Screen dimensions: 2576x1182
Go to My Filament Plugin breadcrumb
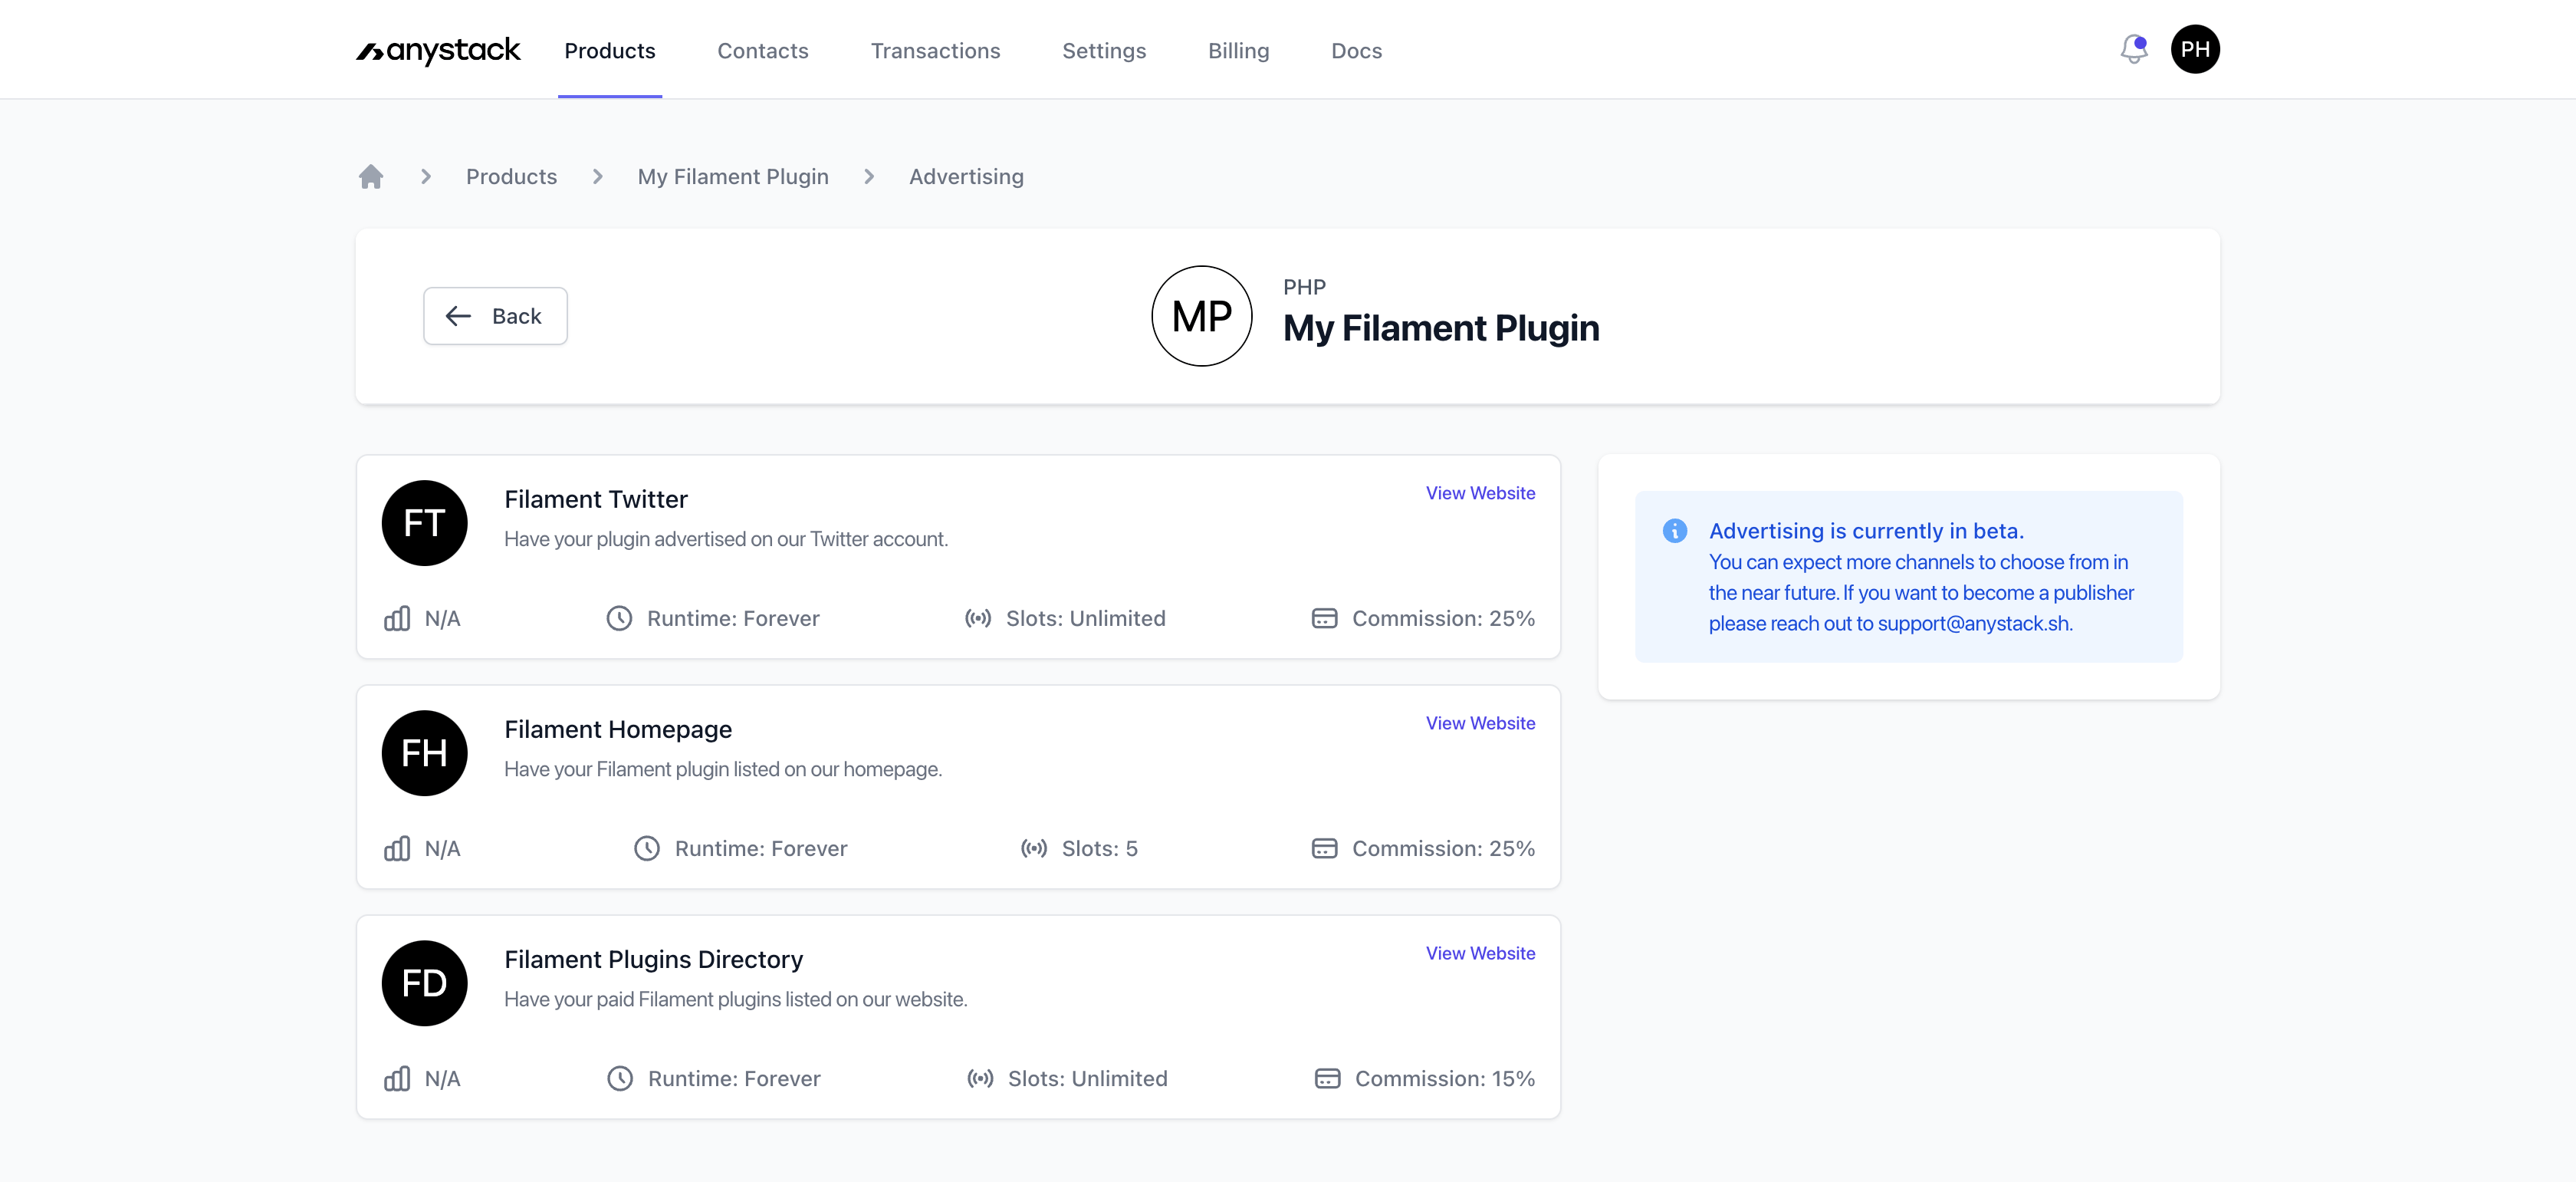click(733, 177)
